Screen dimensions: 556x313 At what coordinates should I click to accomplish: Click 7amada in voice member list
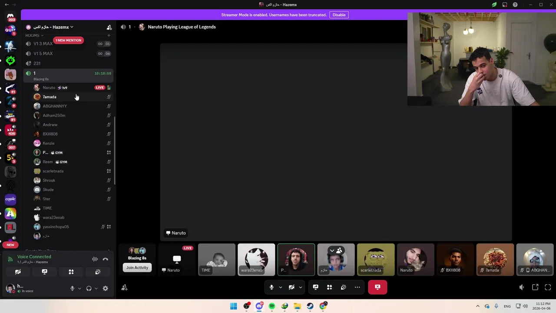[x=72, y=97]
